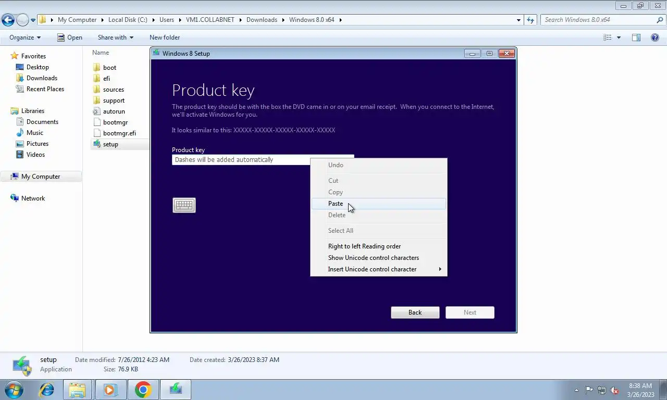Select the autorun file icon

coord(96,111)
